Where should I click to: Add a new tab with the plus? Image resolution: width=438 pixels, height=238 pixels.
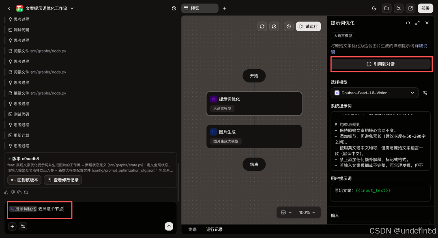tap(225, 8)
